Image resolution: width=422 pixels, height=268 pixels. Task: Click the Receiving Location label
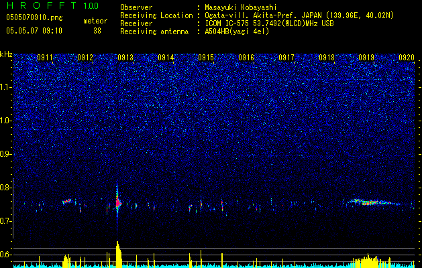[x=156, y=15]
